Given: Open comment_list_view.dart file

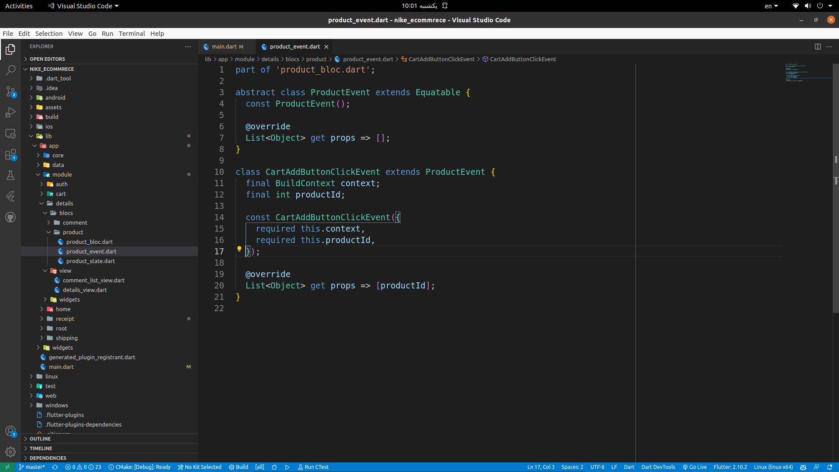Looking at the screenshot, I should coord(109,280).
